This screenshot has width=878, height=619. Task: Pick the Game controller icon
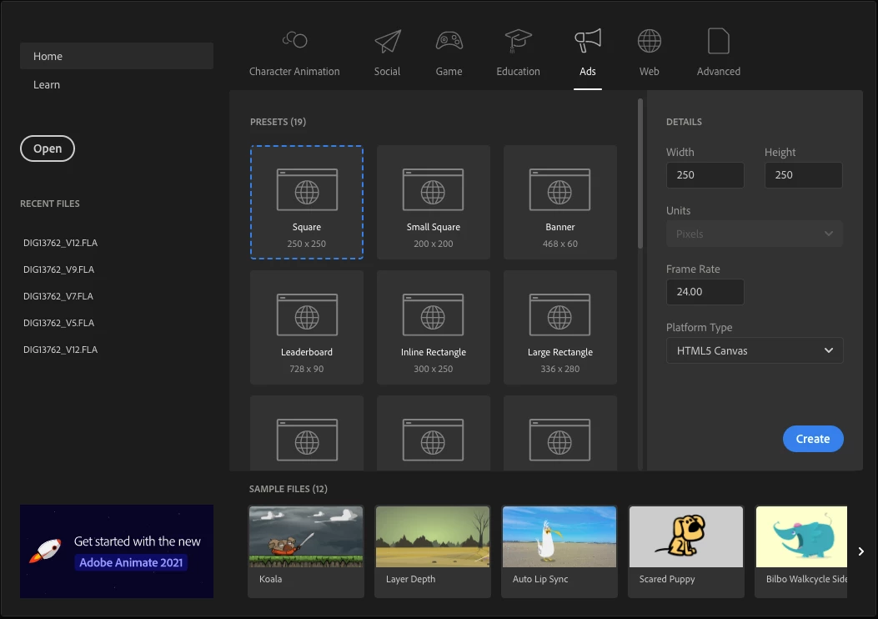449,40
